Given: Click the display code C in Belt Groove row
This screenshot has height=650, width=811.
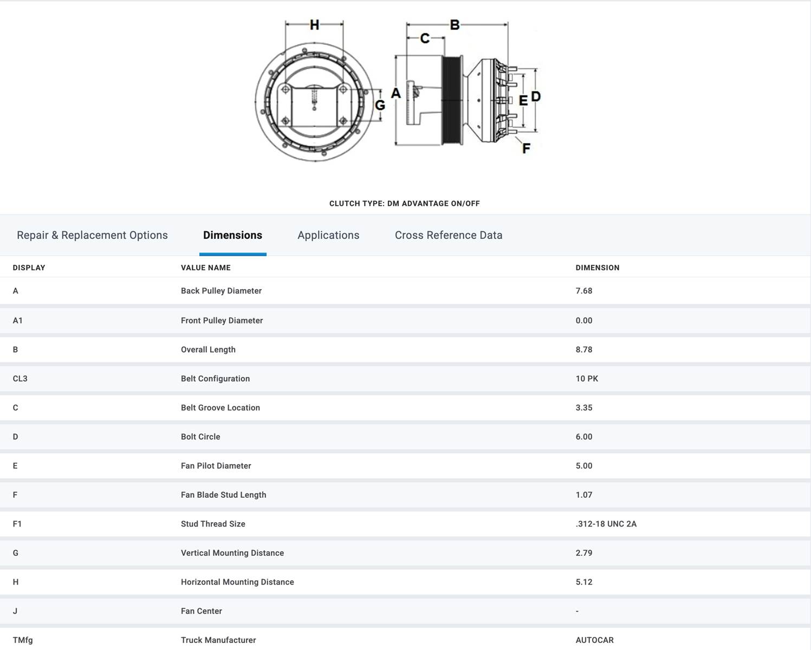Looking at the screenshot, I should point(16,408).
